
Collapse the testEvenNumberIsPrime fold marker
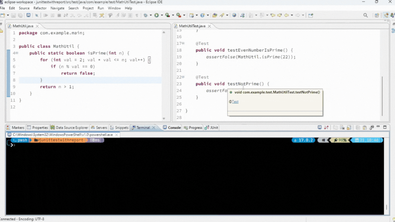183,44
